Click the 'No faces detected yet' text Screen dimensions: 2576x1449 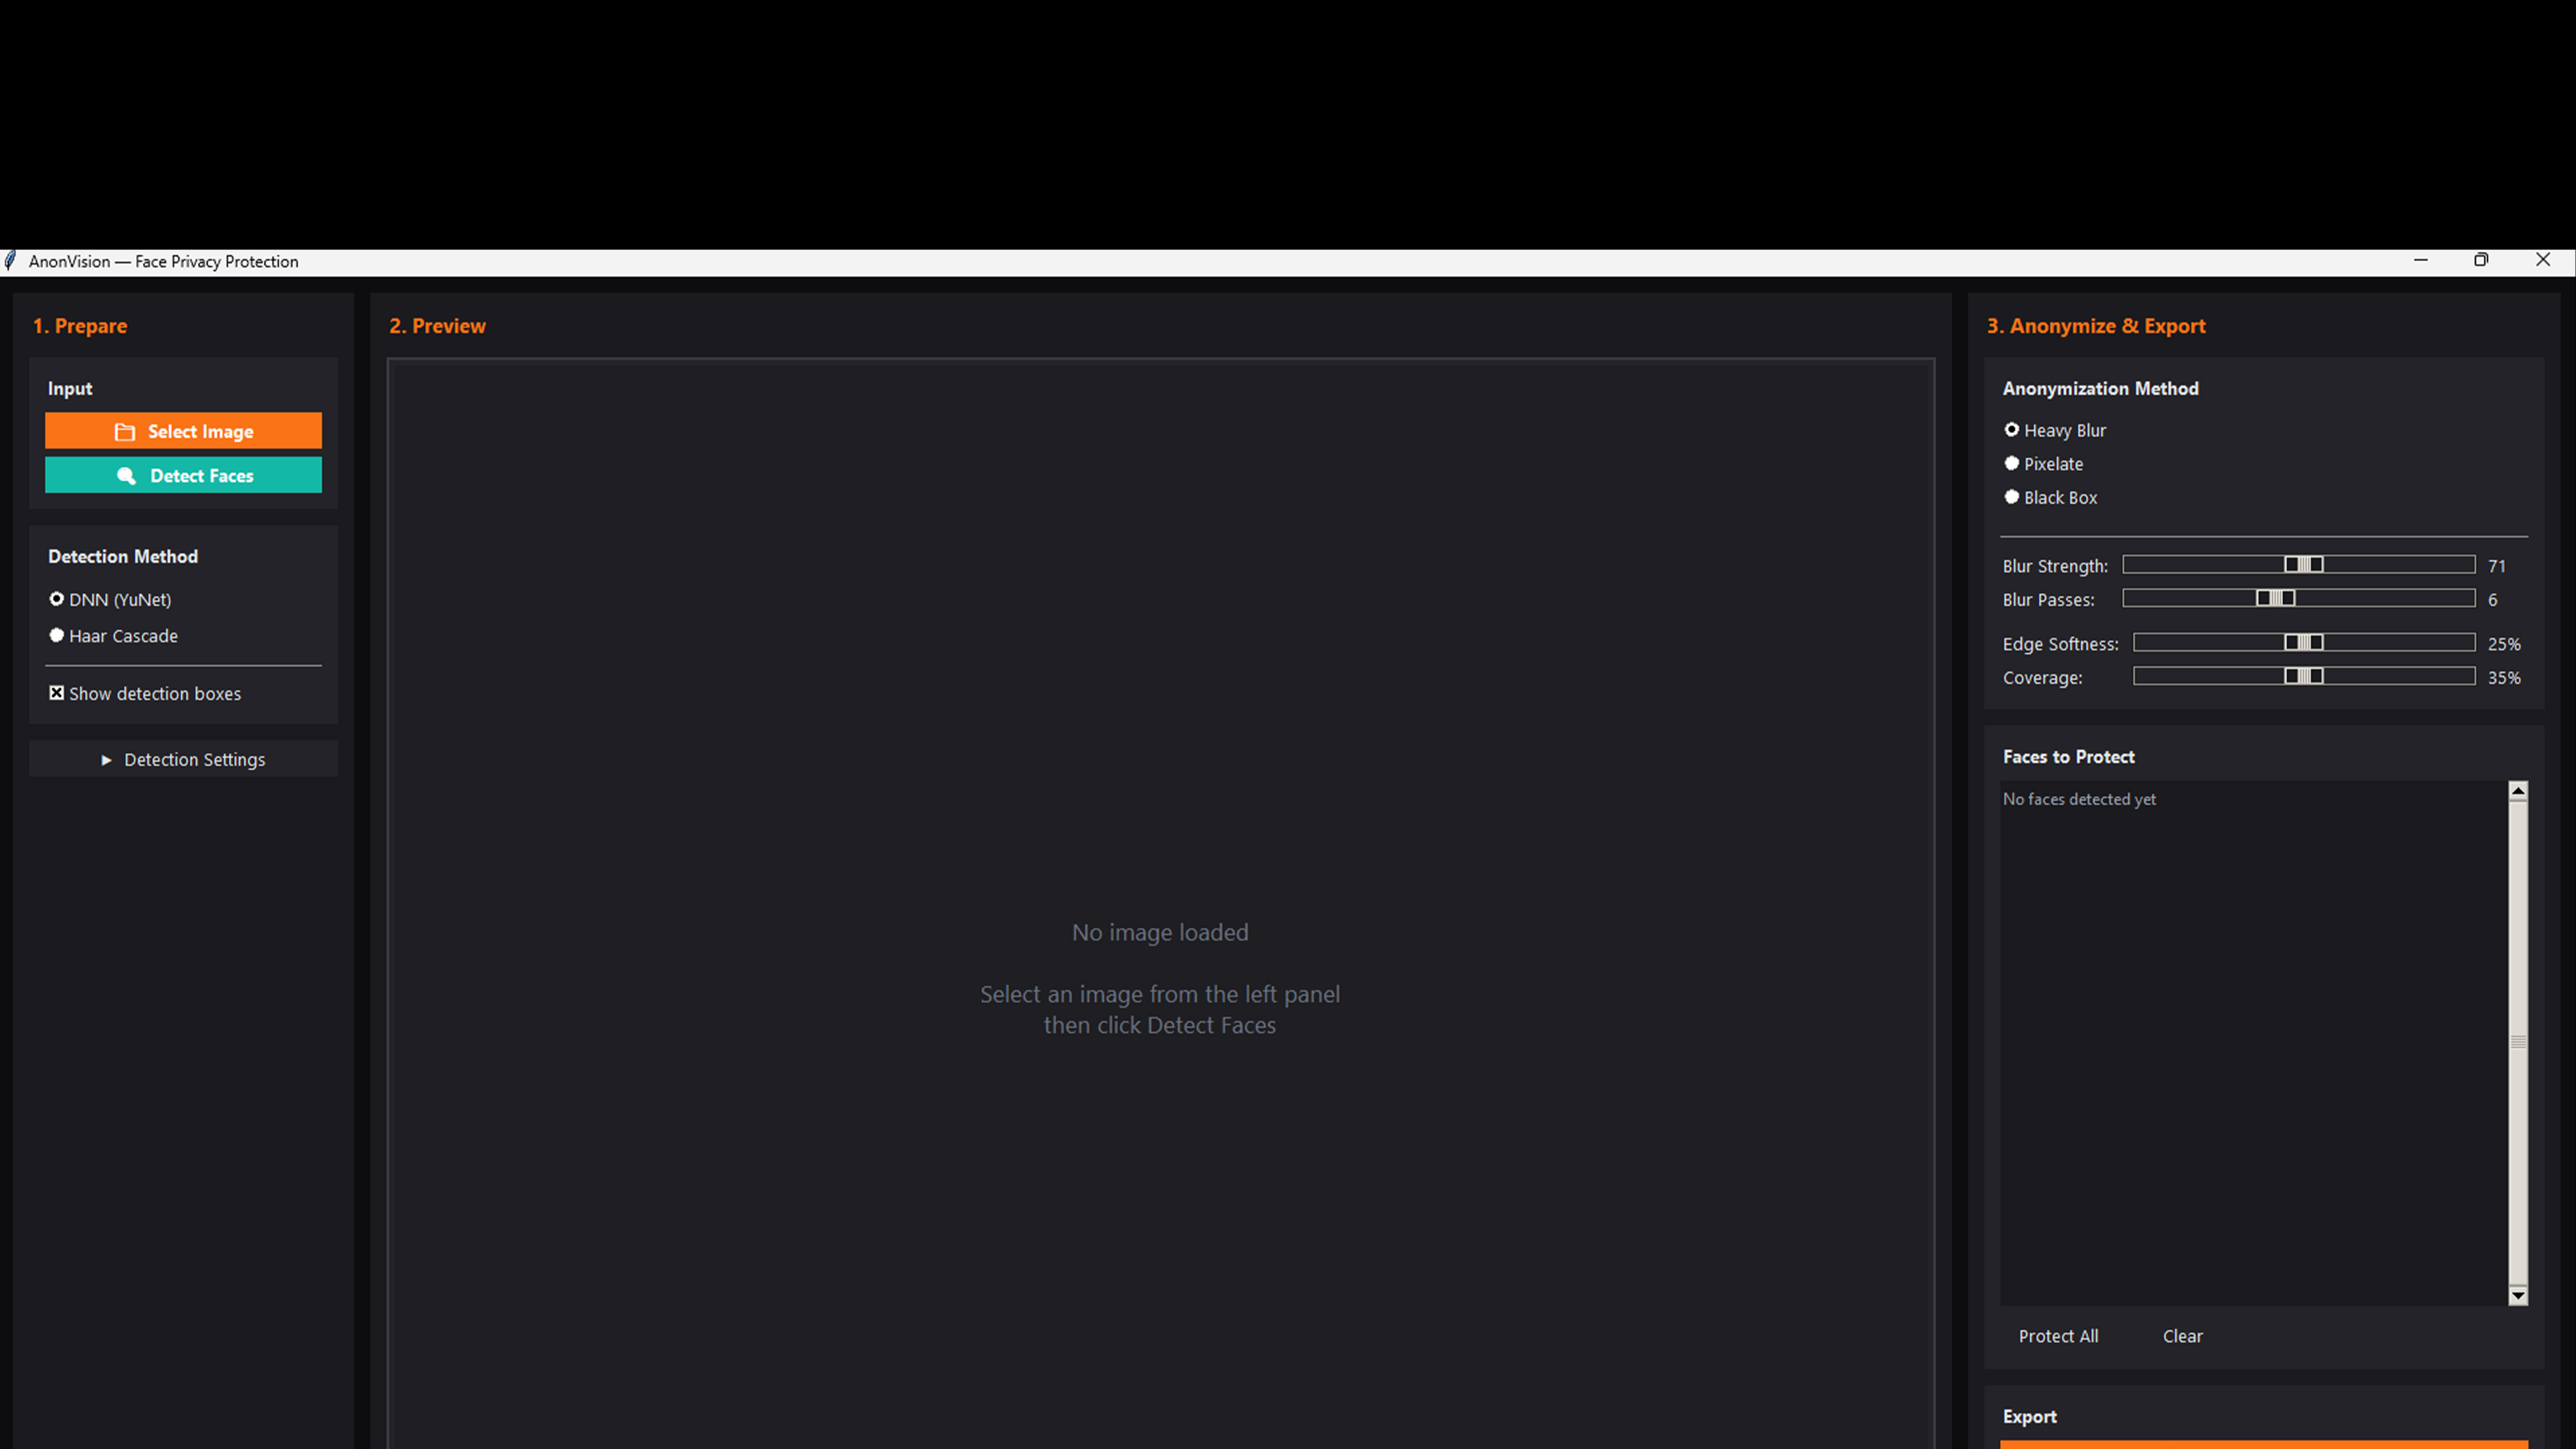(x=2079, y=799)
